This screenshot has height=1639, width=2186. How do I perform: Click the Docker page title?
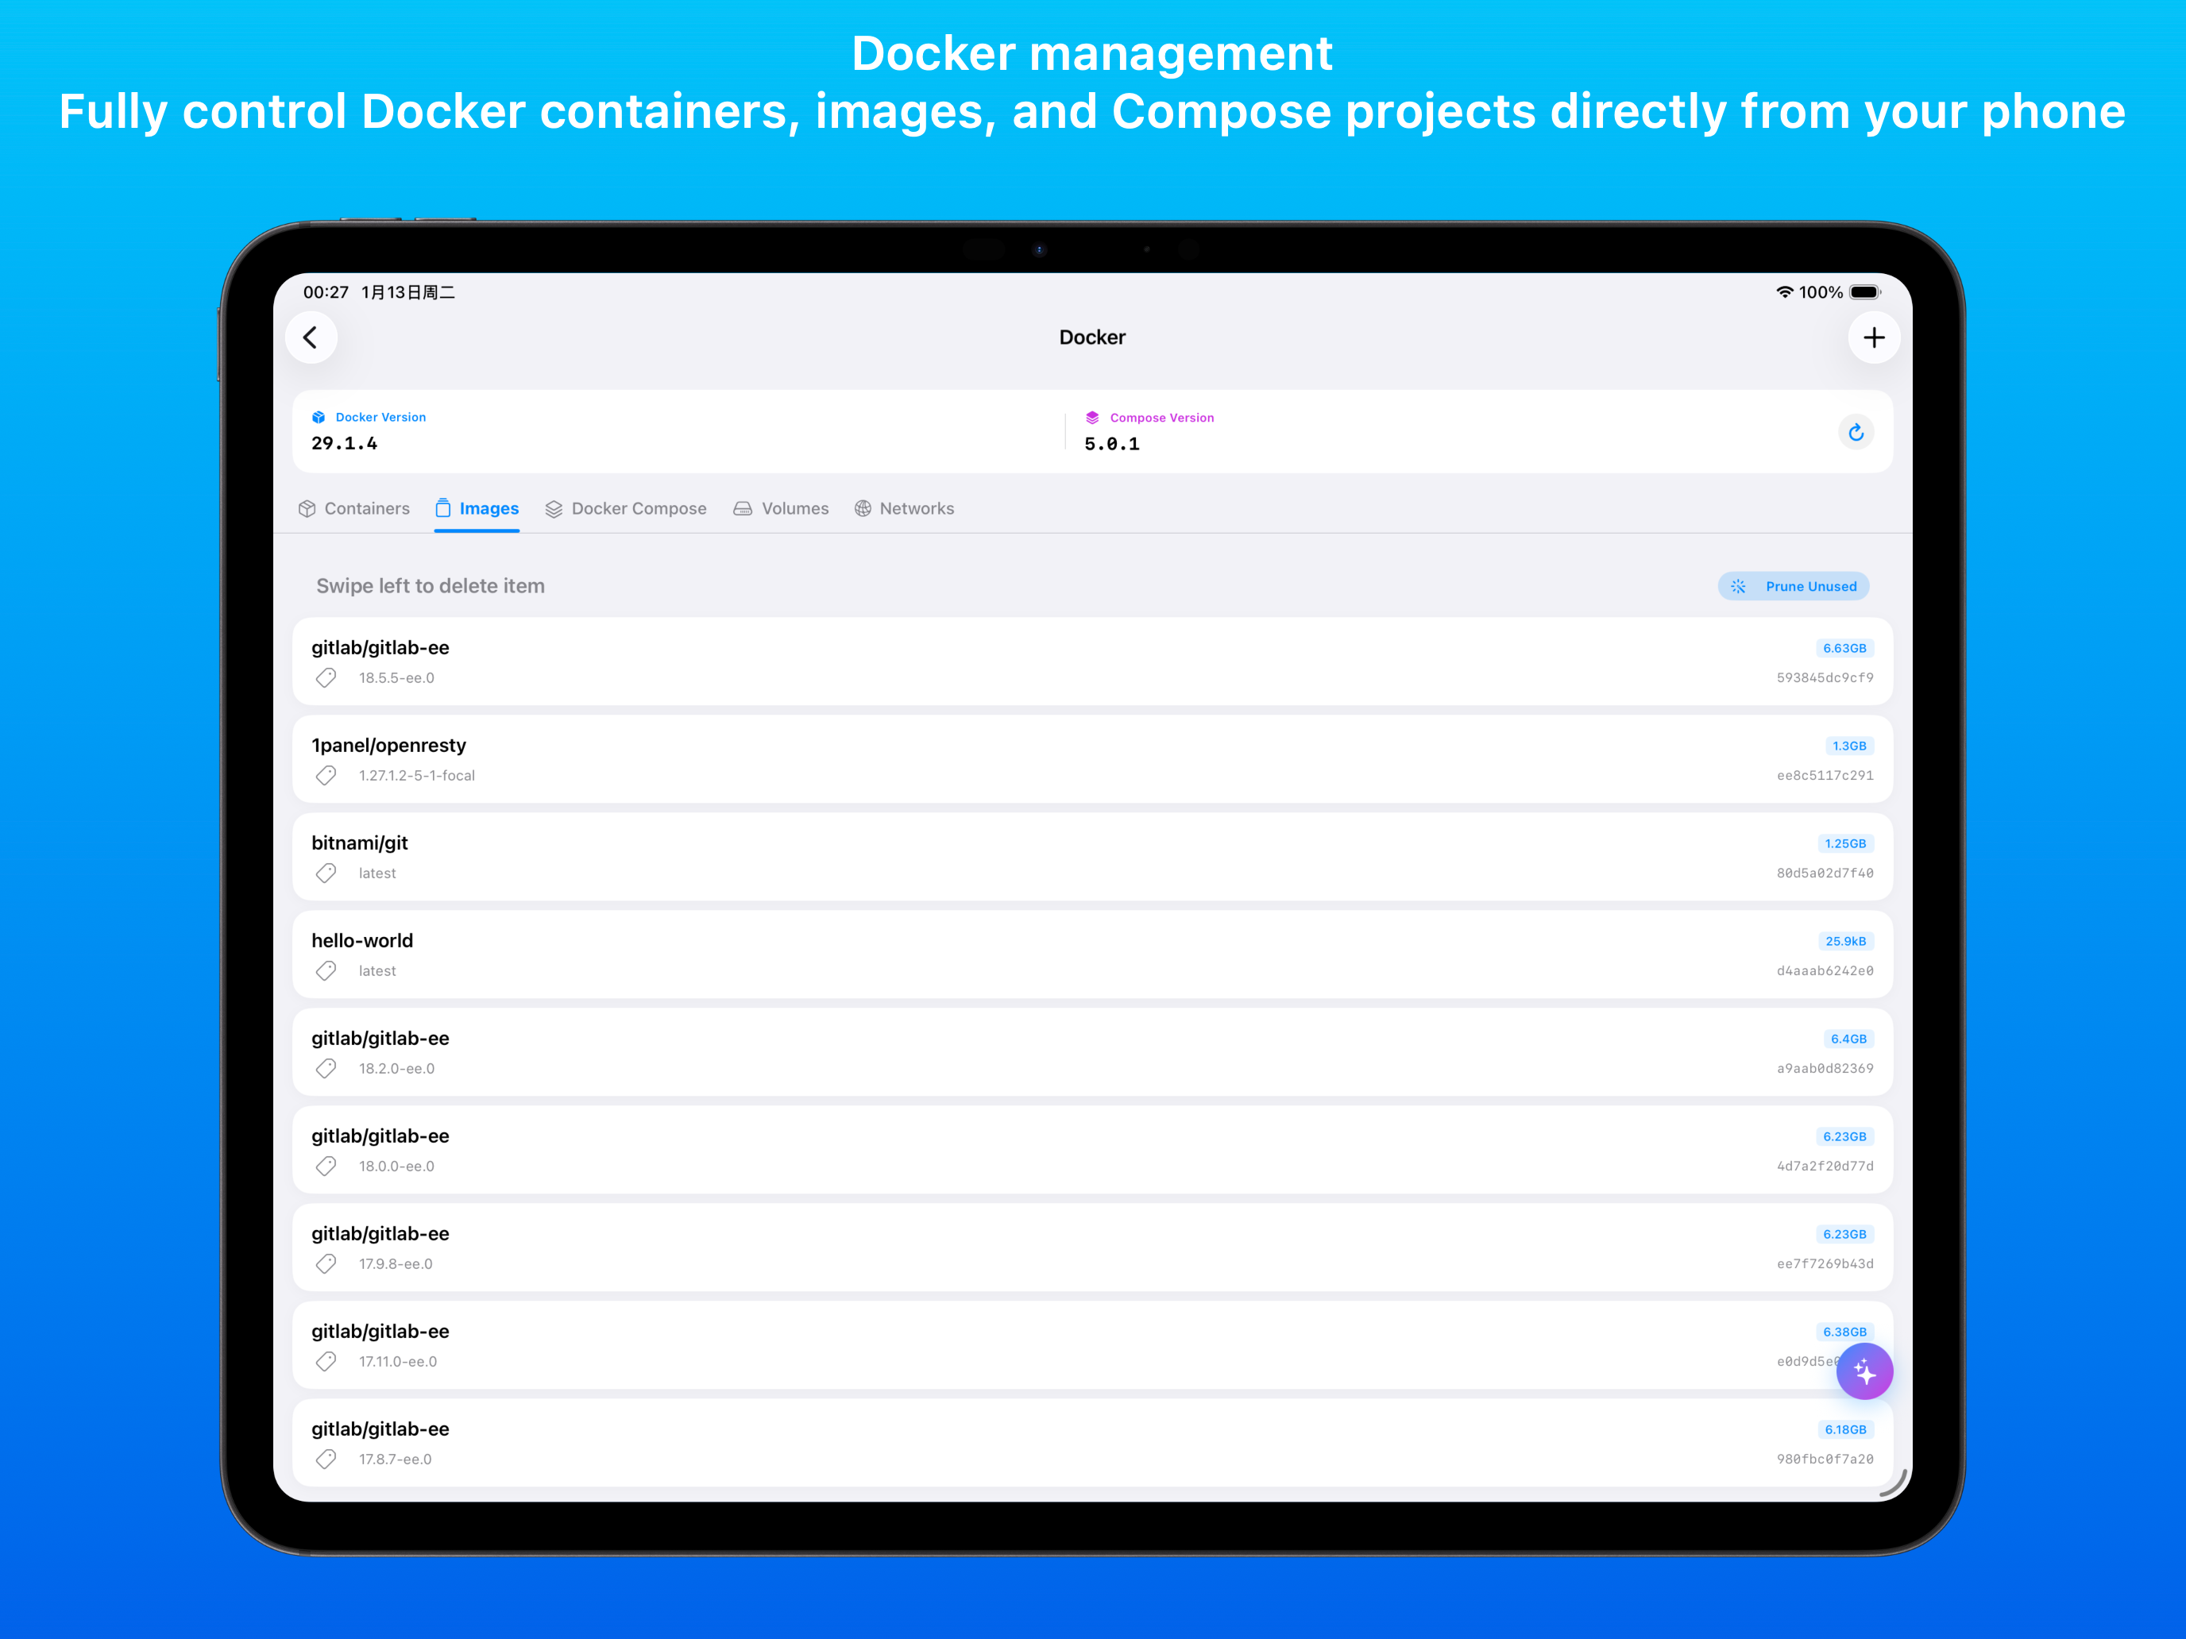pyautogui.click(x=1092, y=337)
